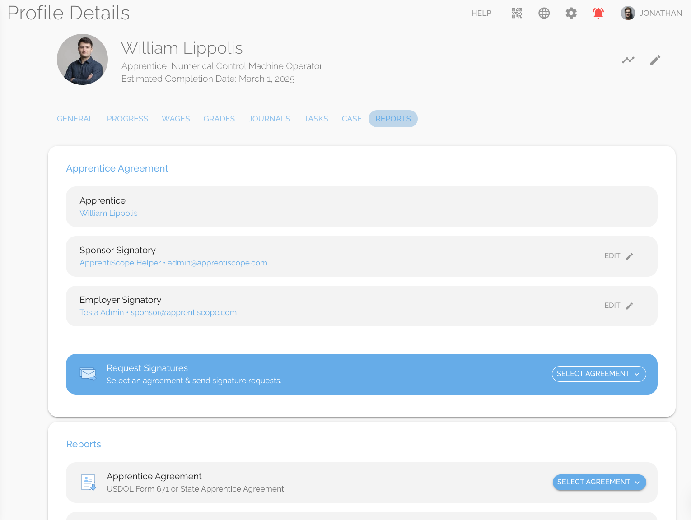Image resolution: width=691 pixels, height=520 pixels.
Task: Open William Lippolis apprentice link
Action: (x=108, y=213)
